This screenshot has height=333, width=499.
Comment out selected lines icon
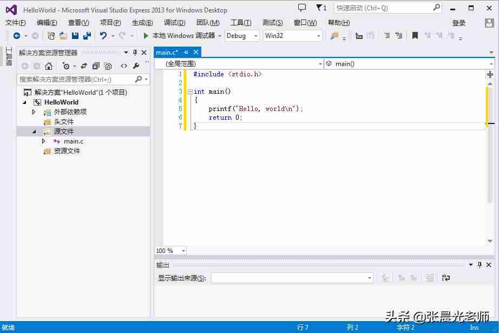tap(386, 36)
